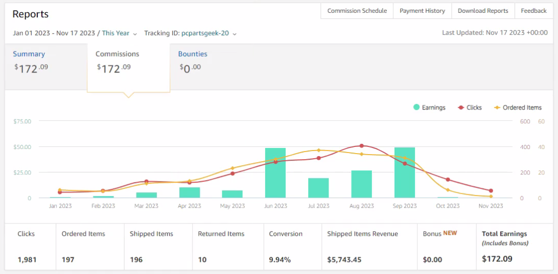Open Payment History
Viewport: 558px width, 274px height.
[423, 11]
